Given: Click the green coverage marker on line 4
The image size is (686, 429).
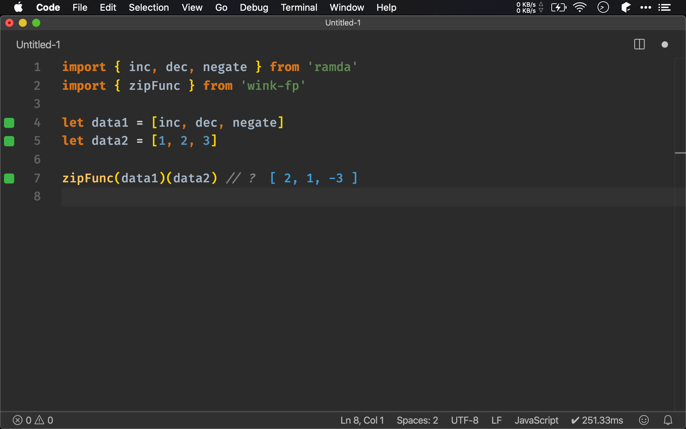Looking at the screenshot, I should point(9,123).
